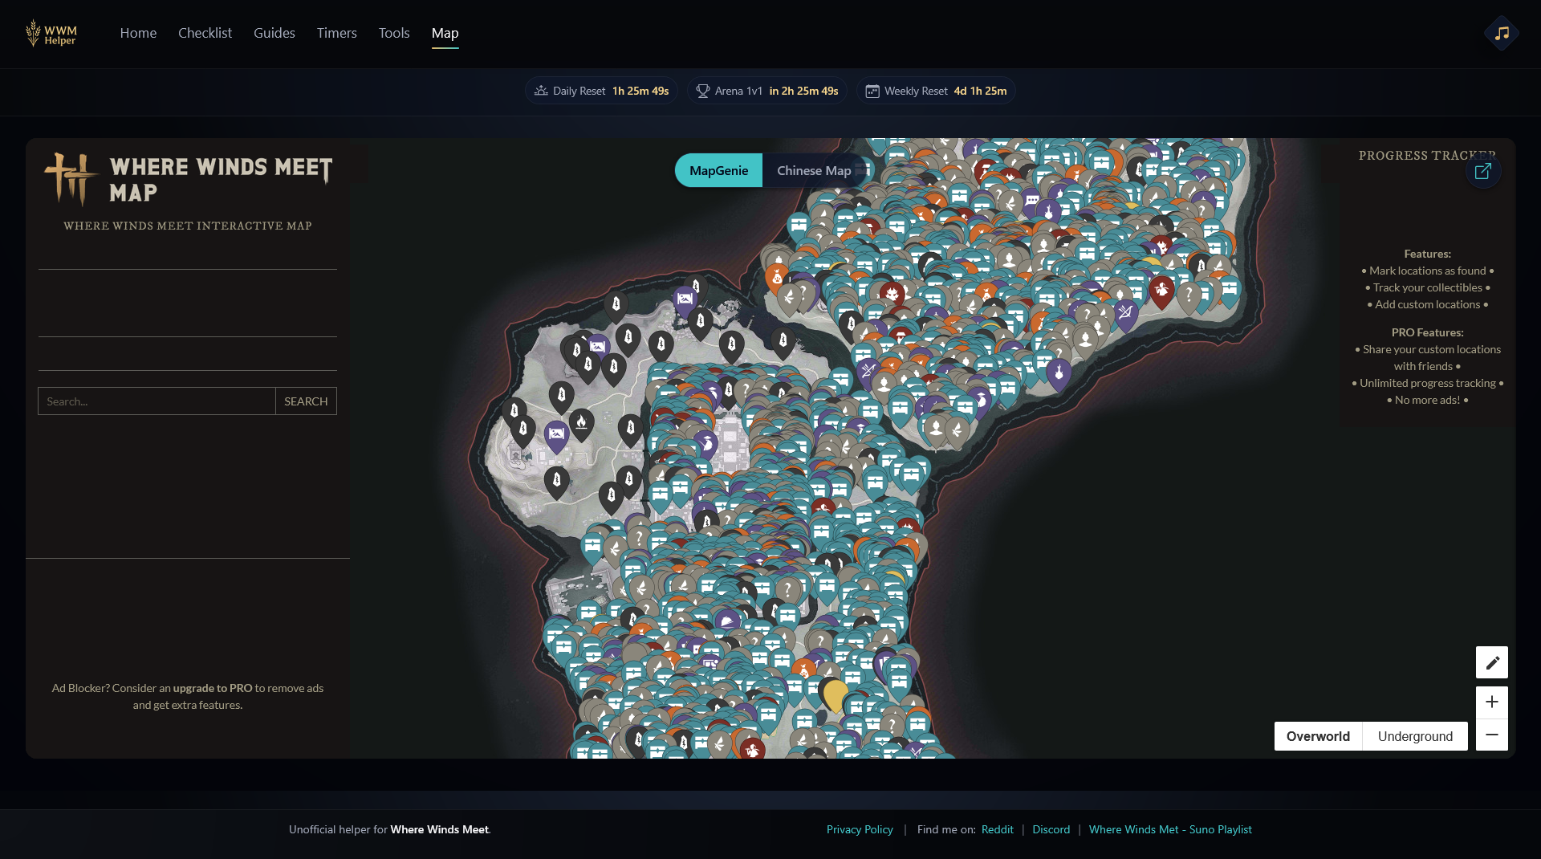This screenshot has width=1541, height=859.
Task: Select the Underground map layer
Action: pyautogui.click(x=1415, y=736)
